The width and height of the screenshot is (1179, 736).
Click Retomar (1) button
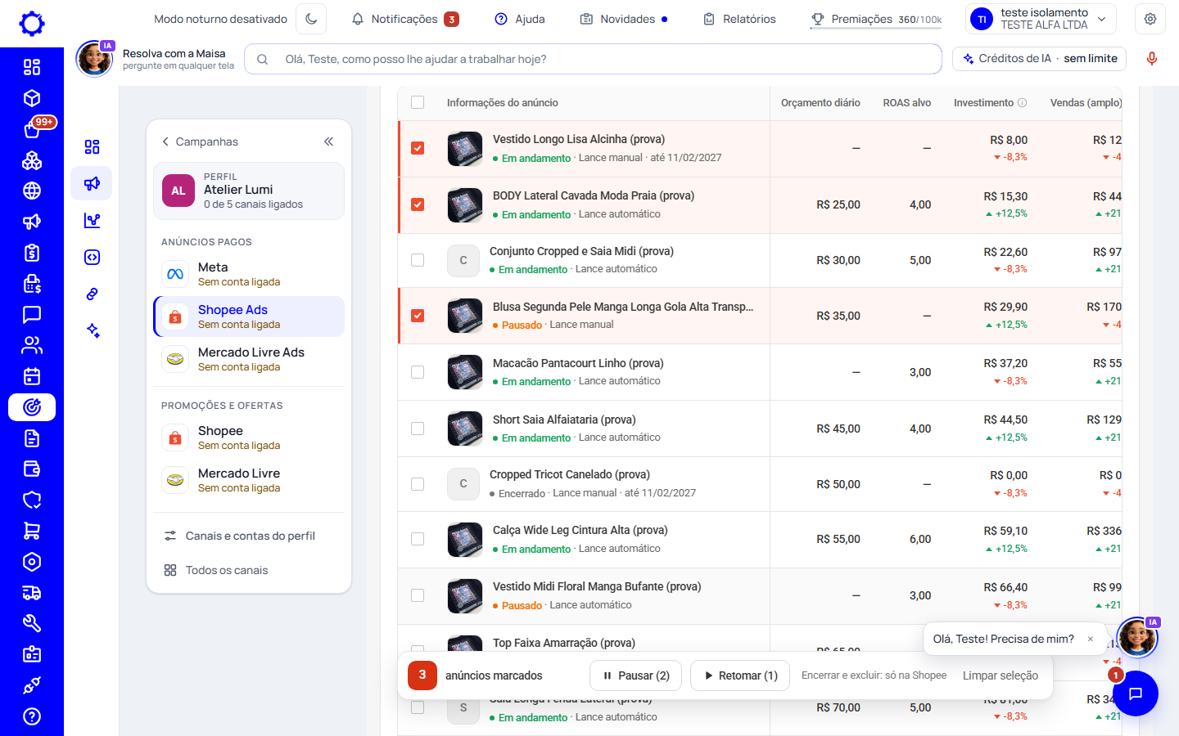740,675
